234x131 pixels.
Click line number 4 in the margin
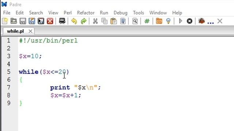[9, 64]
